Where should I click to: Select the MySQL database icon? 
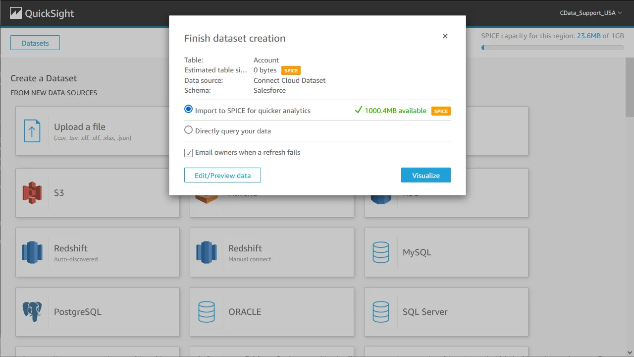[381, 252]
